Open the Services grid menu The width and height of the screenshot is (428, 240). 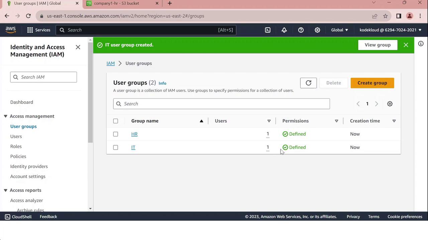(39, 30)
